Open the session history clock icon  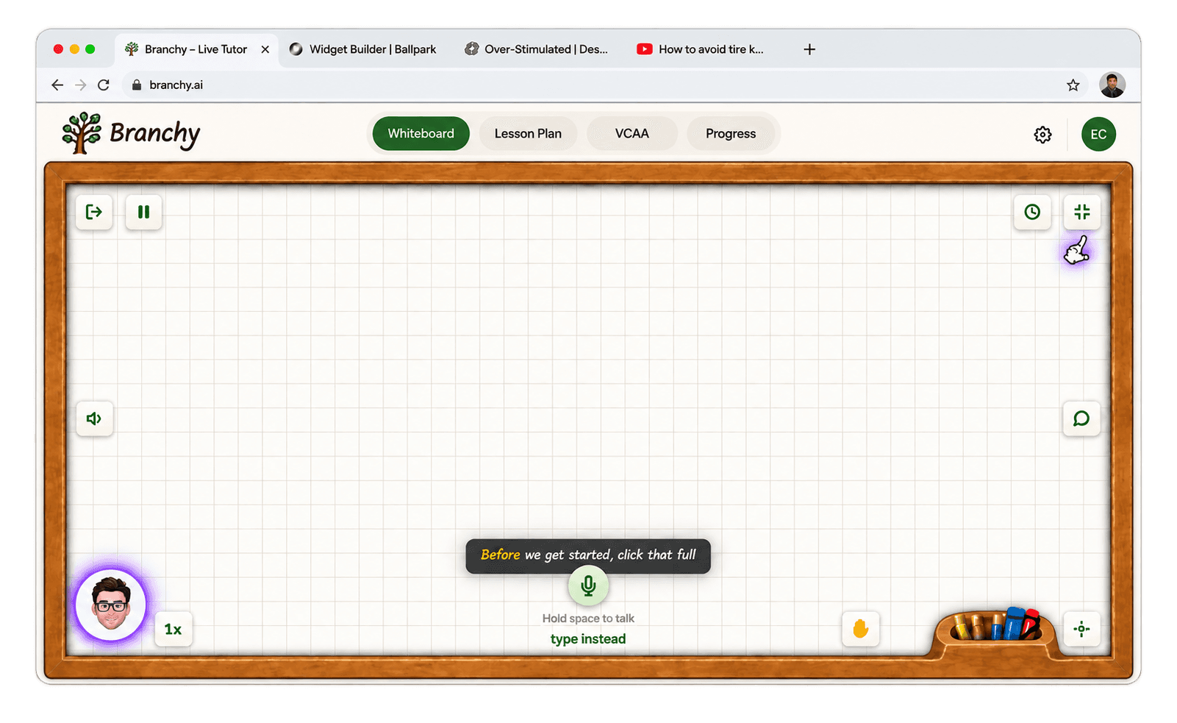click(1032, 212)
